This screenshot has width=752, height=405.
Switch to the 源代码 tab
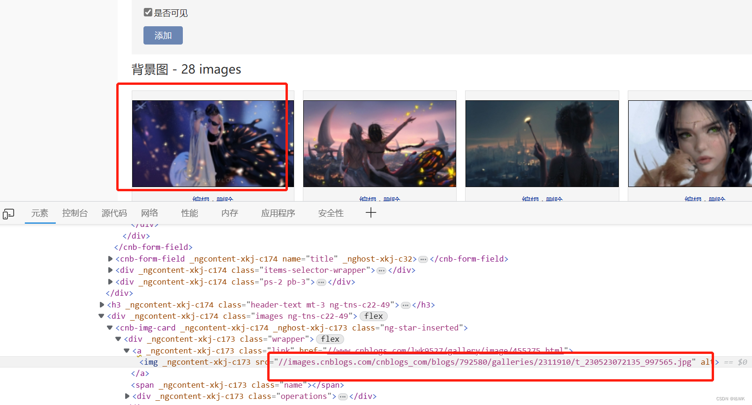coord(114,213)
